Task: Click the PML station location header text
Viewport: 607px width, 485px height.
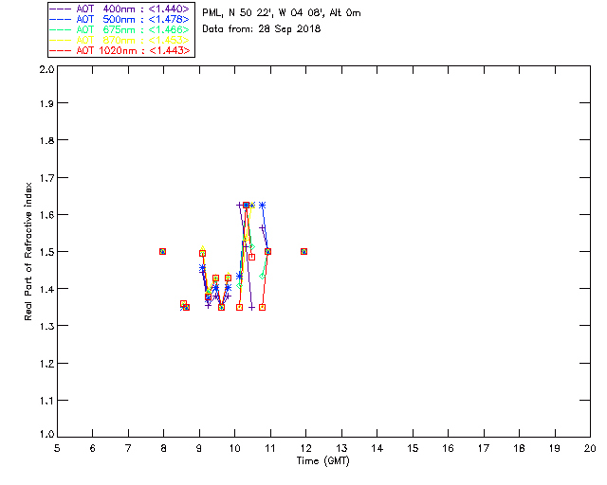Action: click(x=282, y=13)
